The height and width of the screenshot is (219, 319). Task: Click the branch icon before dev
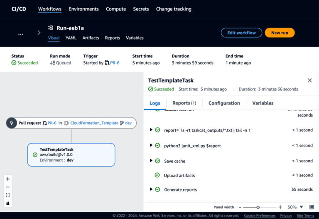point(122,123)
